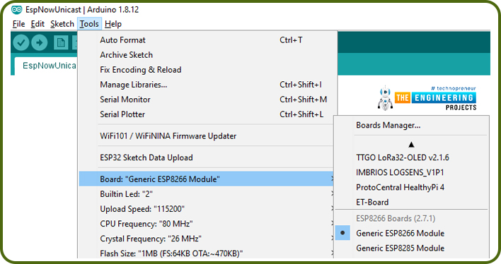This screenshot has height=264, width=501.
Task: Select Generic ESP8285 Module board
Action: click(412, 248)
